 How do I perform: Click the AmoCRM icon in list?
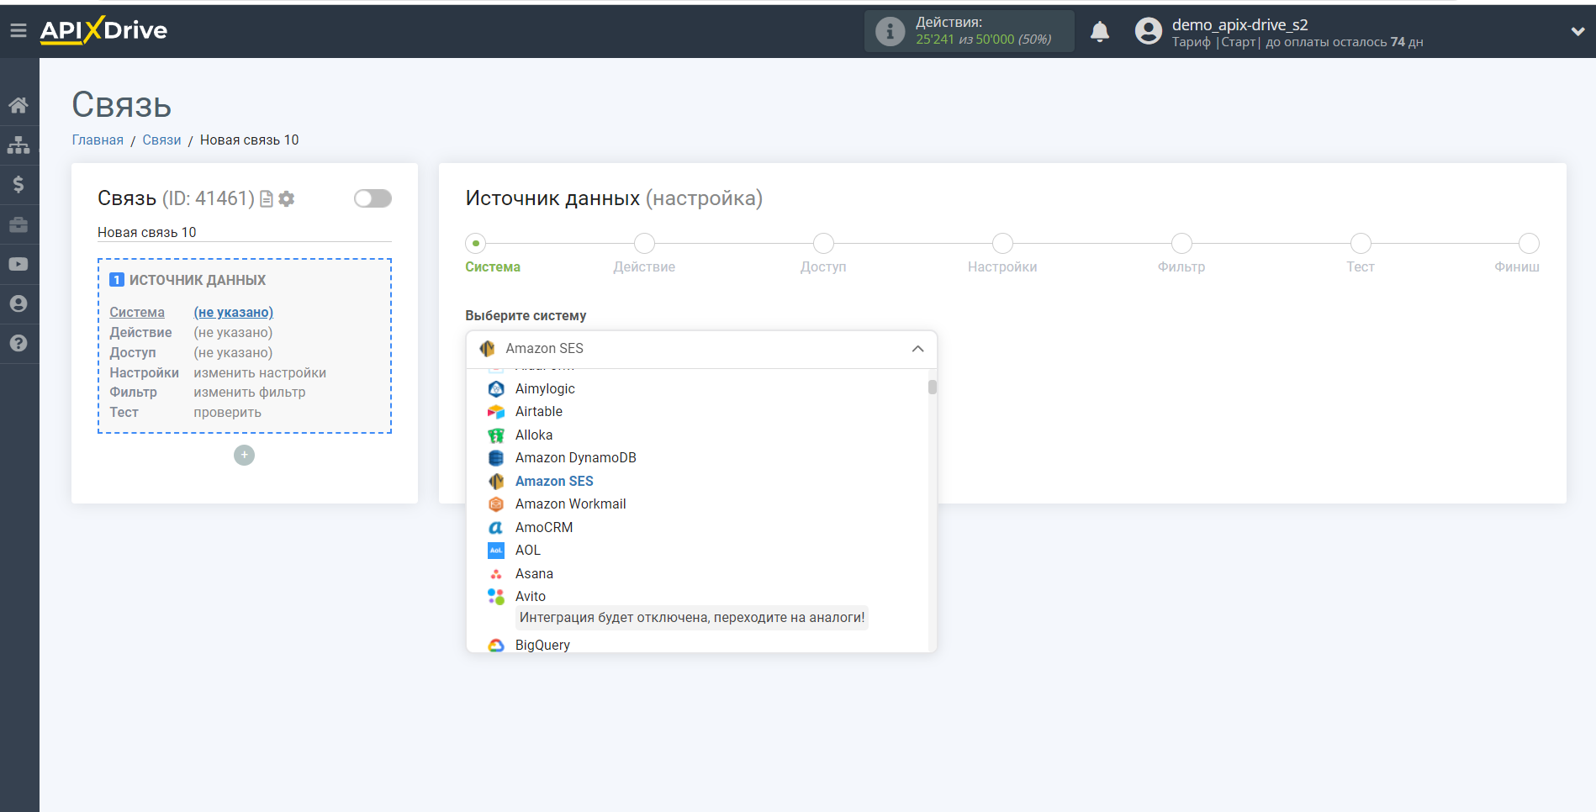(496, 527)
